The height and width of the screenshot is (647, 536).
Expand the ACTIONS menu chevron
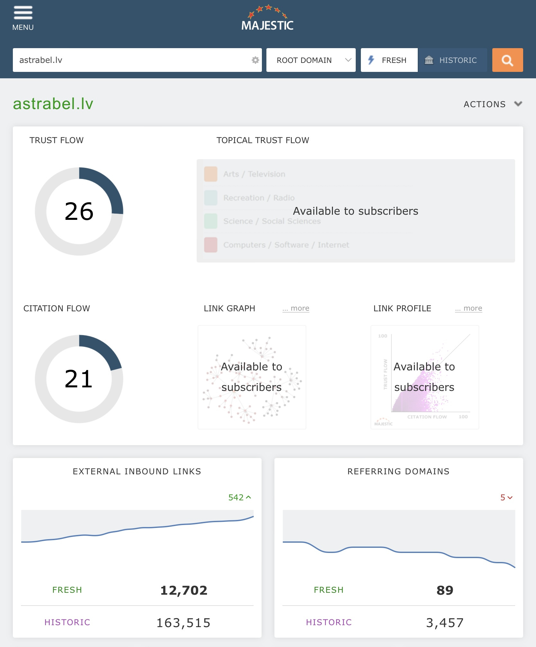click(518, 104)
